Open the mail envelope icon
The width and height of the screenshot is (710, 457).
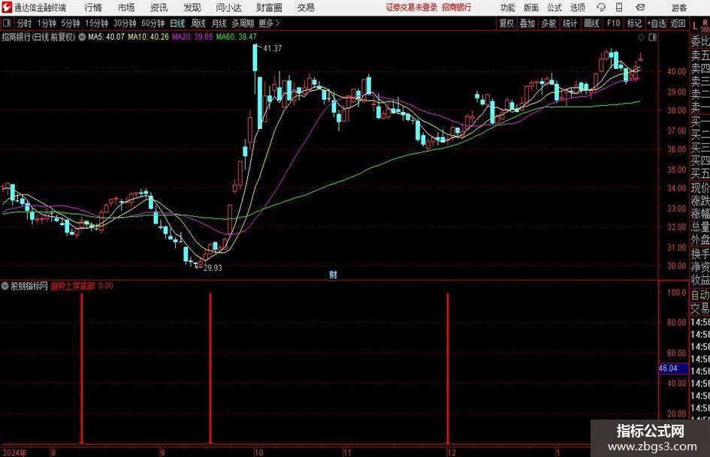coord(640,8)
